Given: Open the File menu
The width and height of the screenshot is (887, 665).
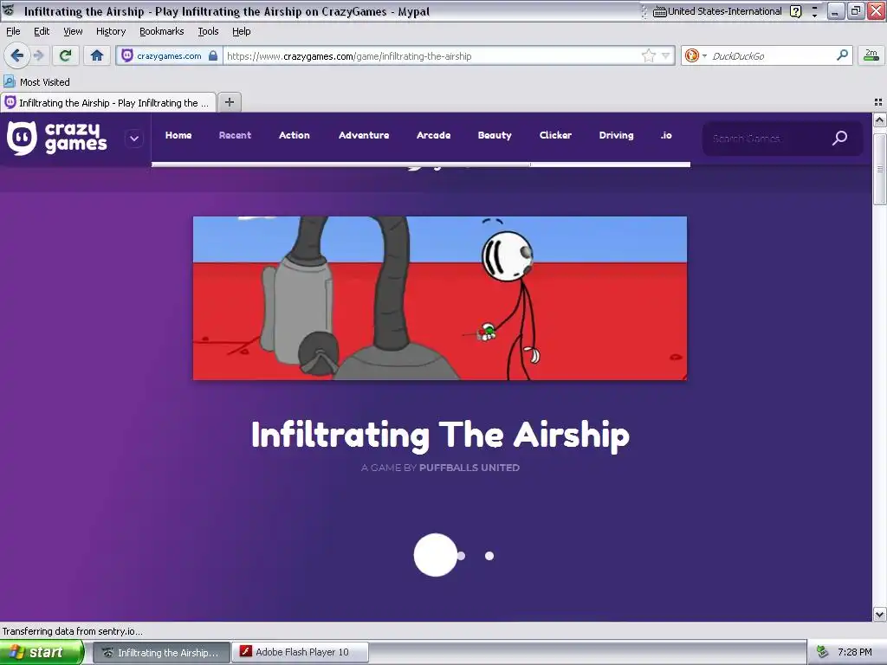Looking at the screenshot, I should pyautogui.click(x=13, y=32).
